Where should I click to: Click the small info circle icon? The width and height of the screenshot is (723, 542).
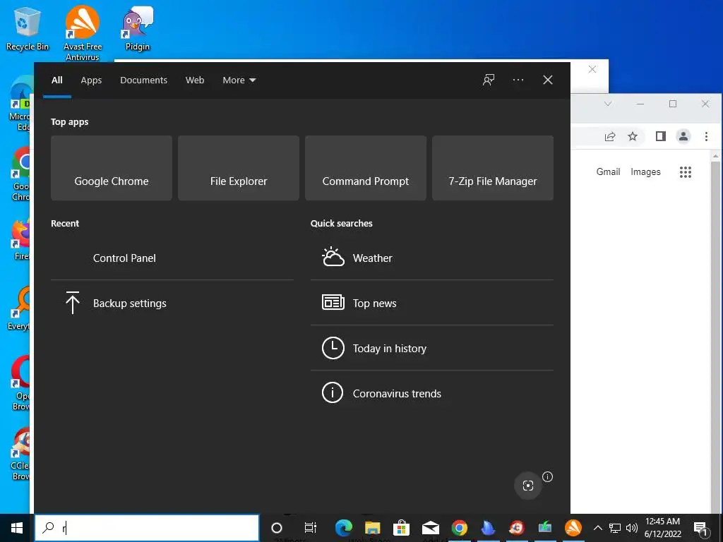pos(547,476)
